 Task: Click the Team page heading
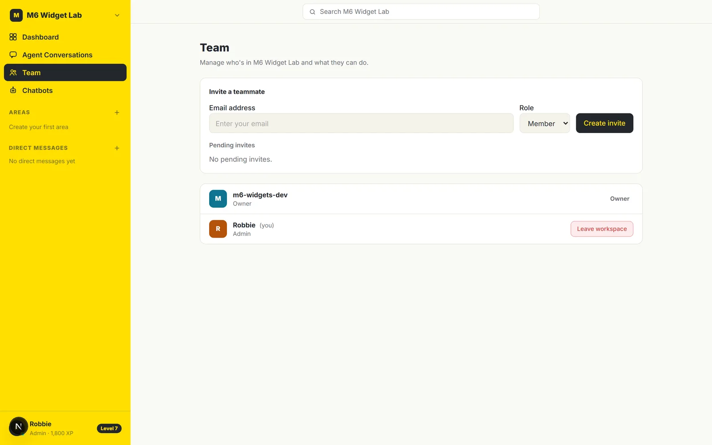(214, 48)
